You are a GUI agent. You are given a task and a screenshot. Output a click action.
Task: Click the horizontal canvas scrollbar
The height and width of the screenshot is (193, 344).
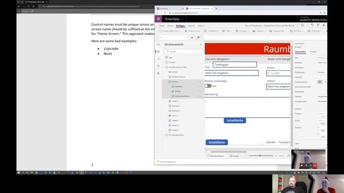point(228,152)
